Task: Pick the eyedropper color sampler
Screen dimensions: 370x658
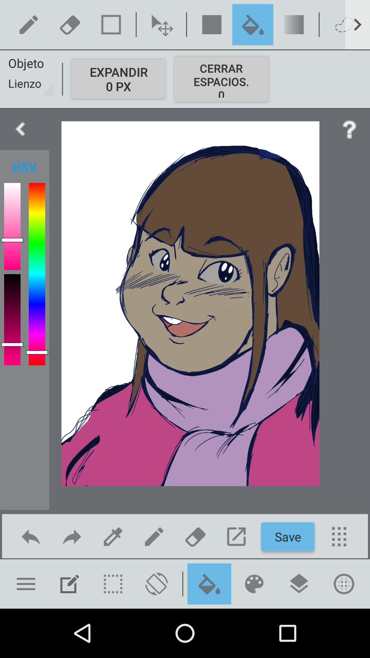Action: tap(113, 537)
